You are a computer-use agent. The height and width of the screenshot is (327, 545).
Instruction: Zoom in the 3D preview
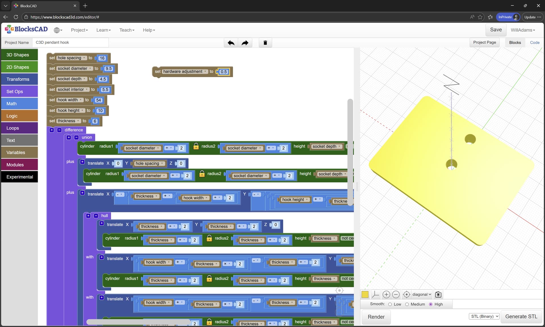coord(386,294)
